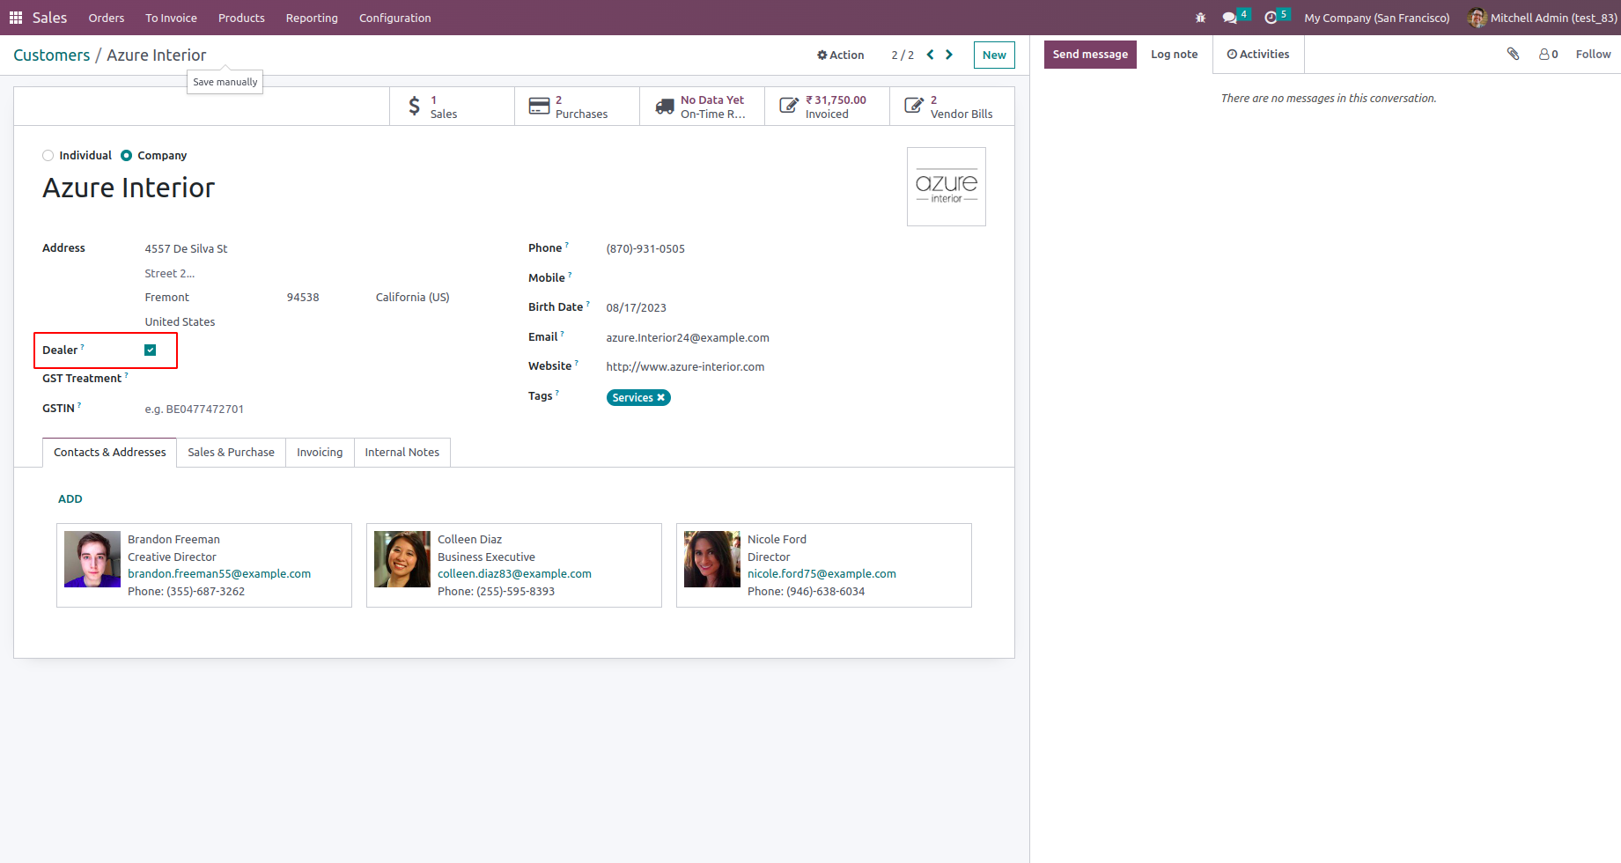Click the debug bug icon in navbar
1621x863 pixels.
pyautogui.click(x=1200, y=18)
